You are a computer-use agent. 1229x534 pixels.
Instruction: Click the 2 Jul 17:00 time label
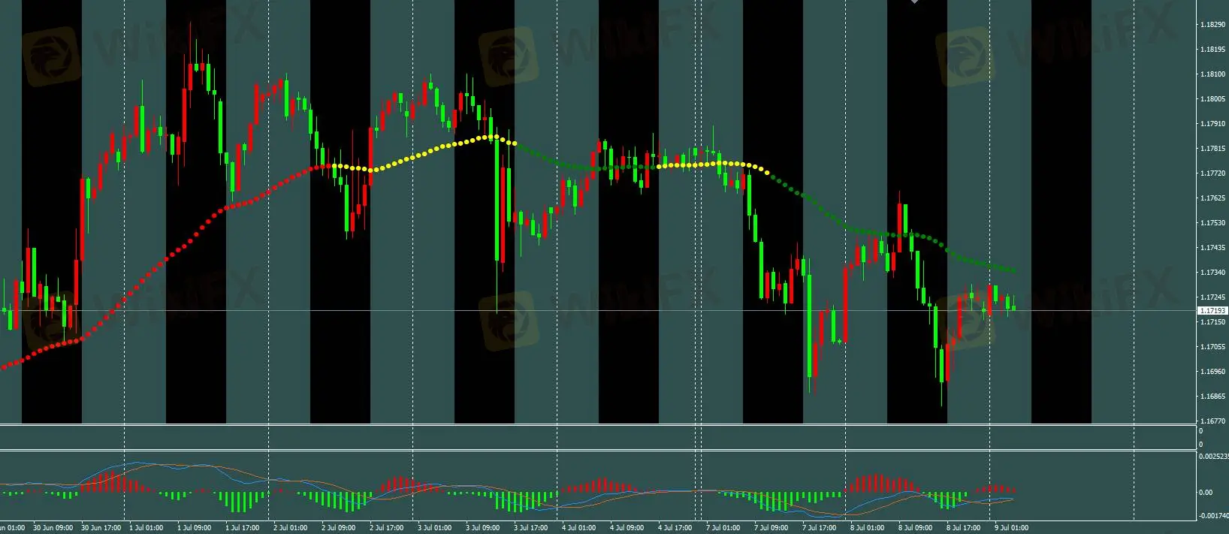(386, 528)
